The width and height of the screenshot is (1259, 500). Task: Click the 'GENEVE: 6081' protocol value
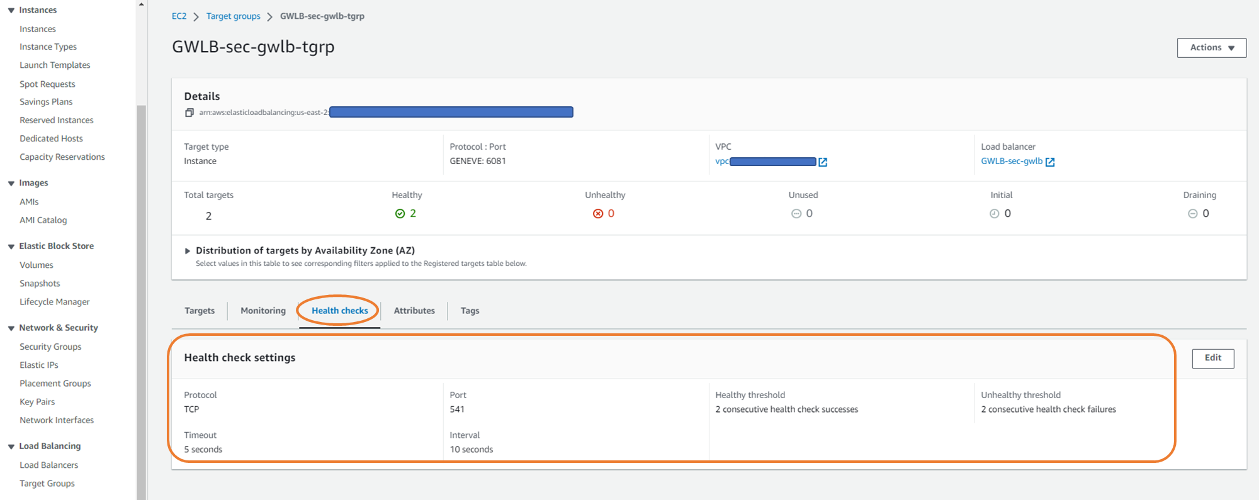point(478,162)
